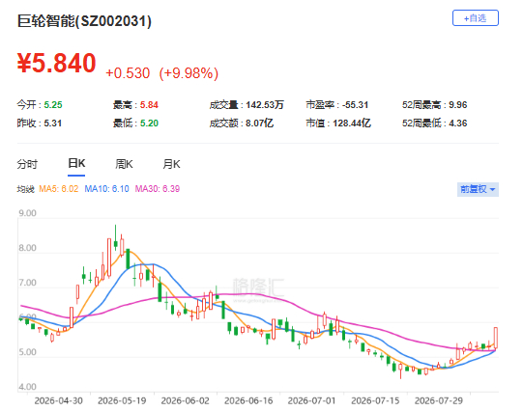Click date label 2026-06-16 on axis
523x411 pixels.
248,400
